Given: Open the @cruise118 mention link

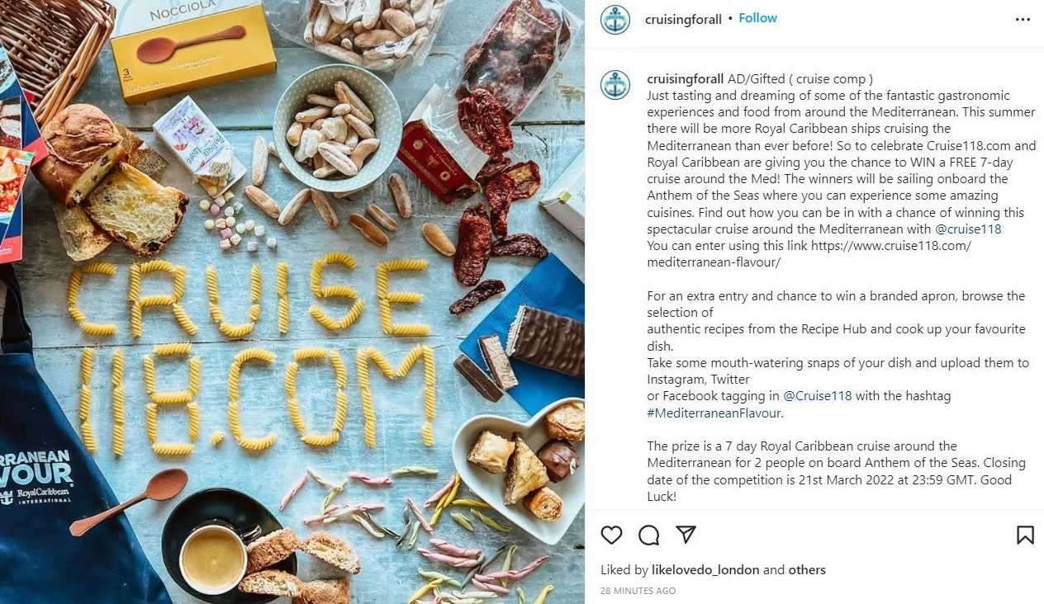Looking at the screenshot, I should pos(968,229).
